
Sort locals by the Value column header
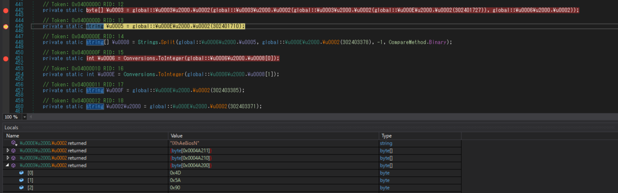click(x=273, y=135)
